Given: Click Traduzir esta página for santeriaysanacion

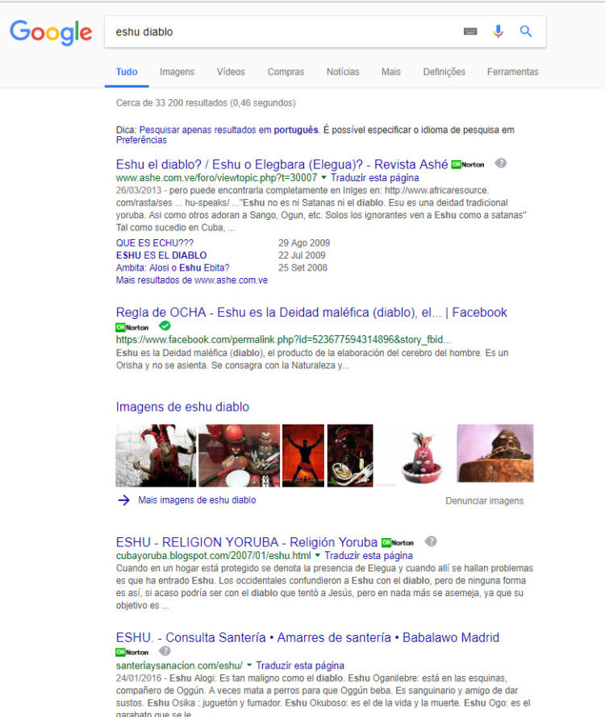Looking at the screenshot, I should (x=300, y=665).
